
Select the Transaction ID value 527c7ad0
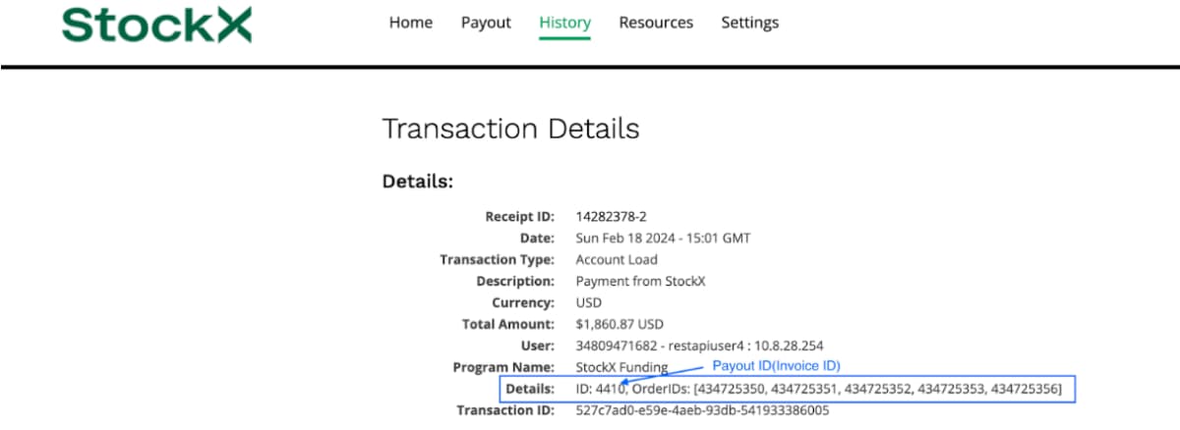(x=702, y=410)
